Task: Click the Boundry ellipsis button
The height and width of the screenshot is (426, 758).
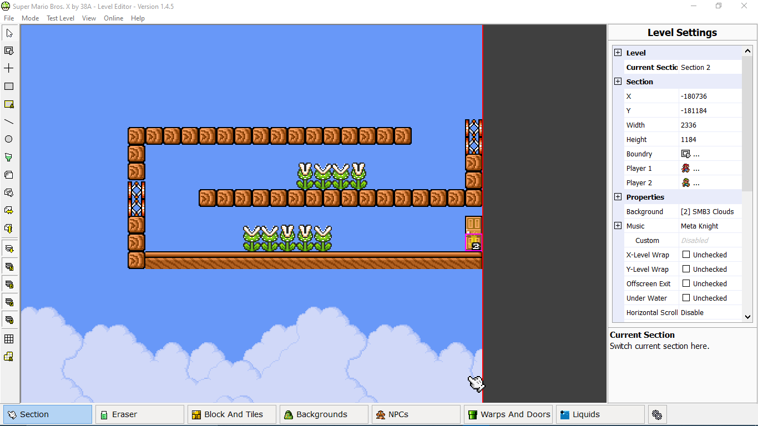Action: pyautogui.click(x=696, y=155)
